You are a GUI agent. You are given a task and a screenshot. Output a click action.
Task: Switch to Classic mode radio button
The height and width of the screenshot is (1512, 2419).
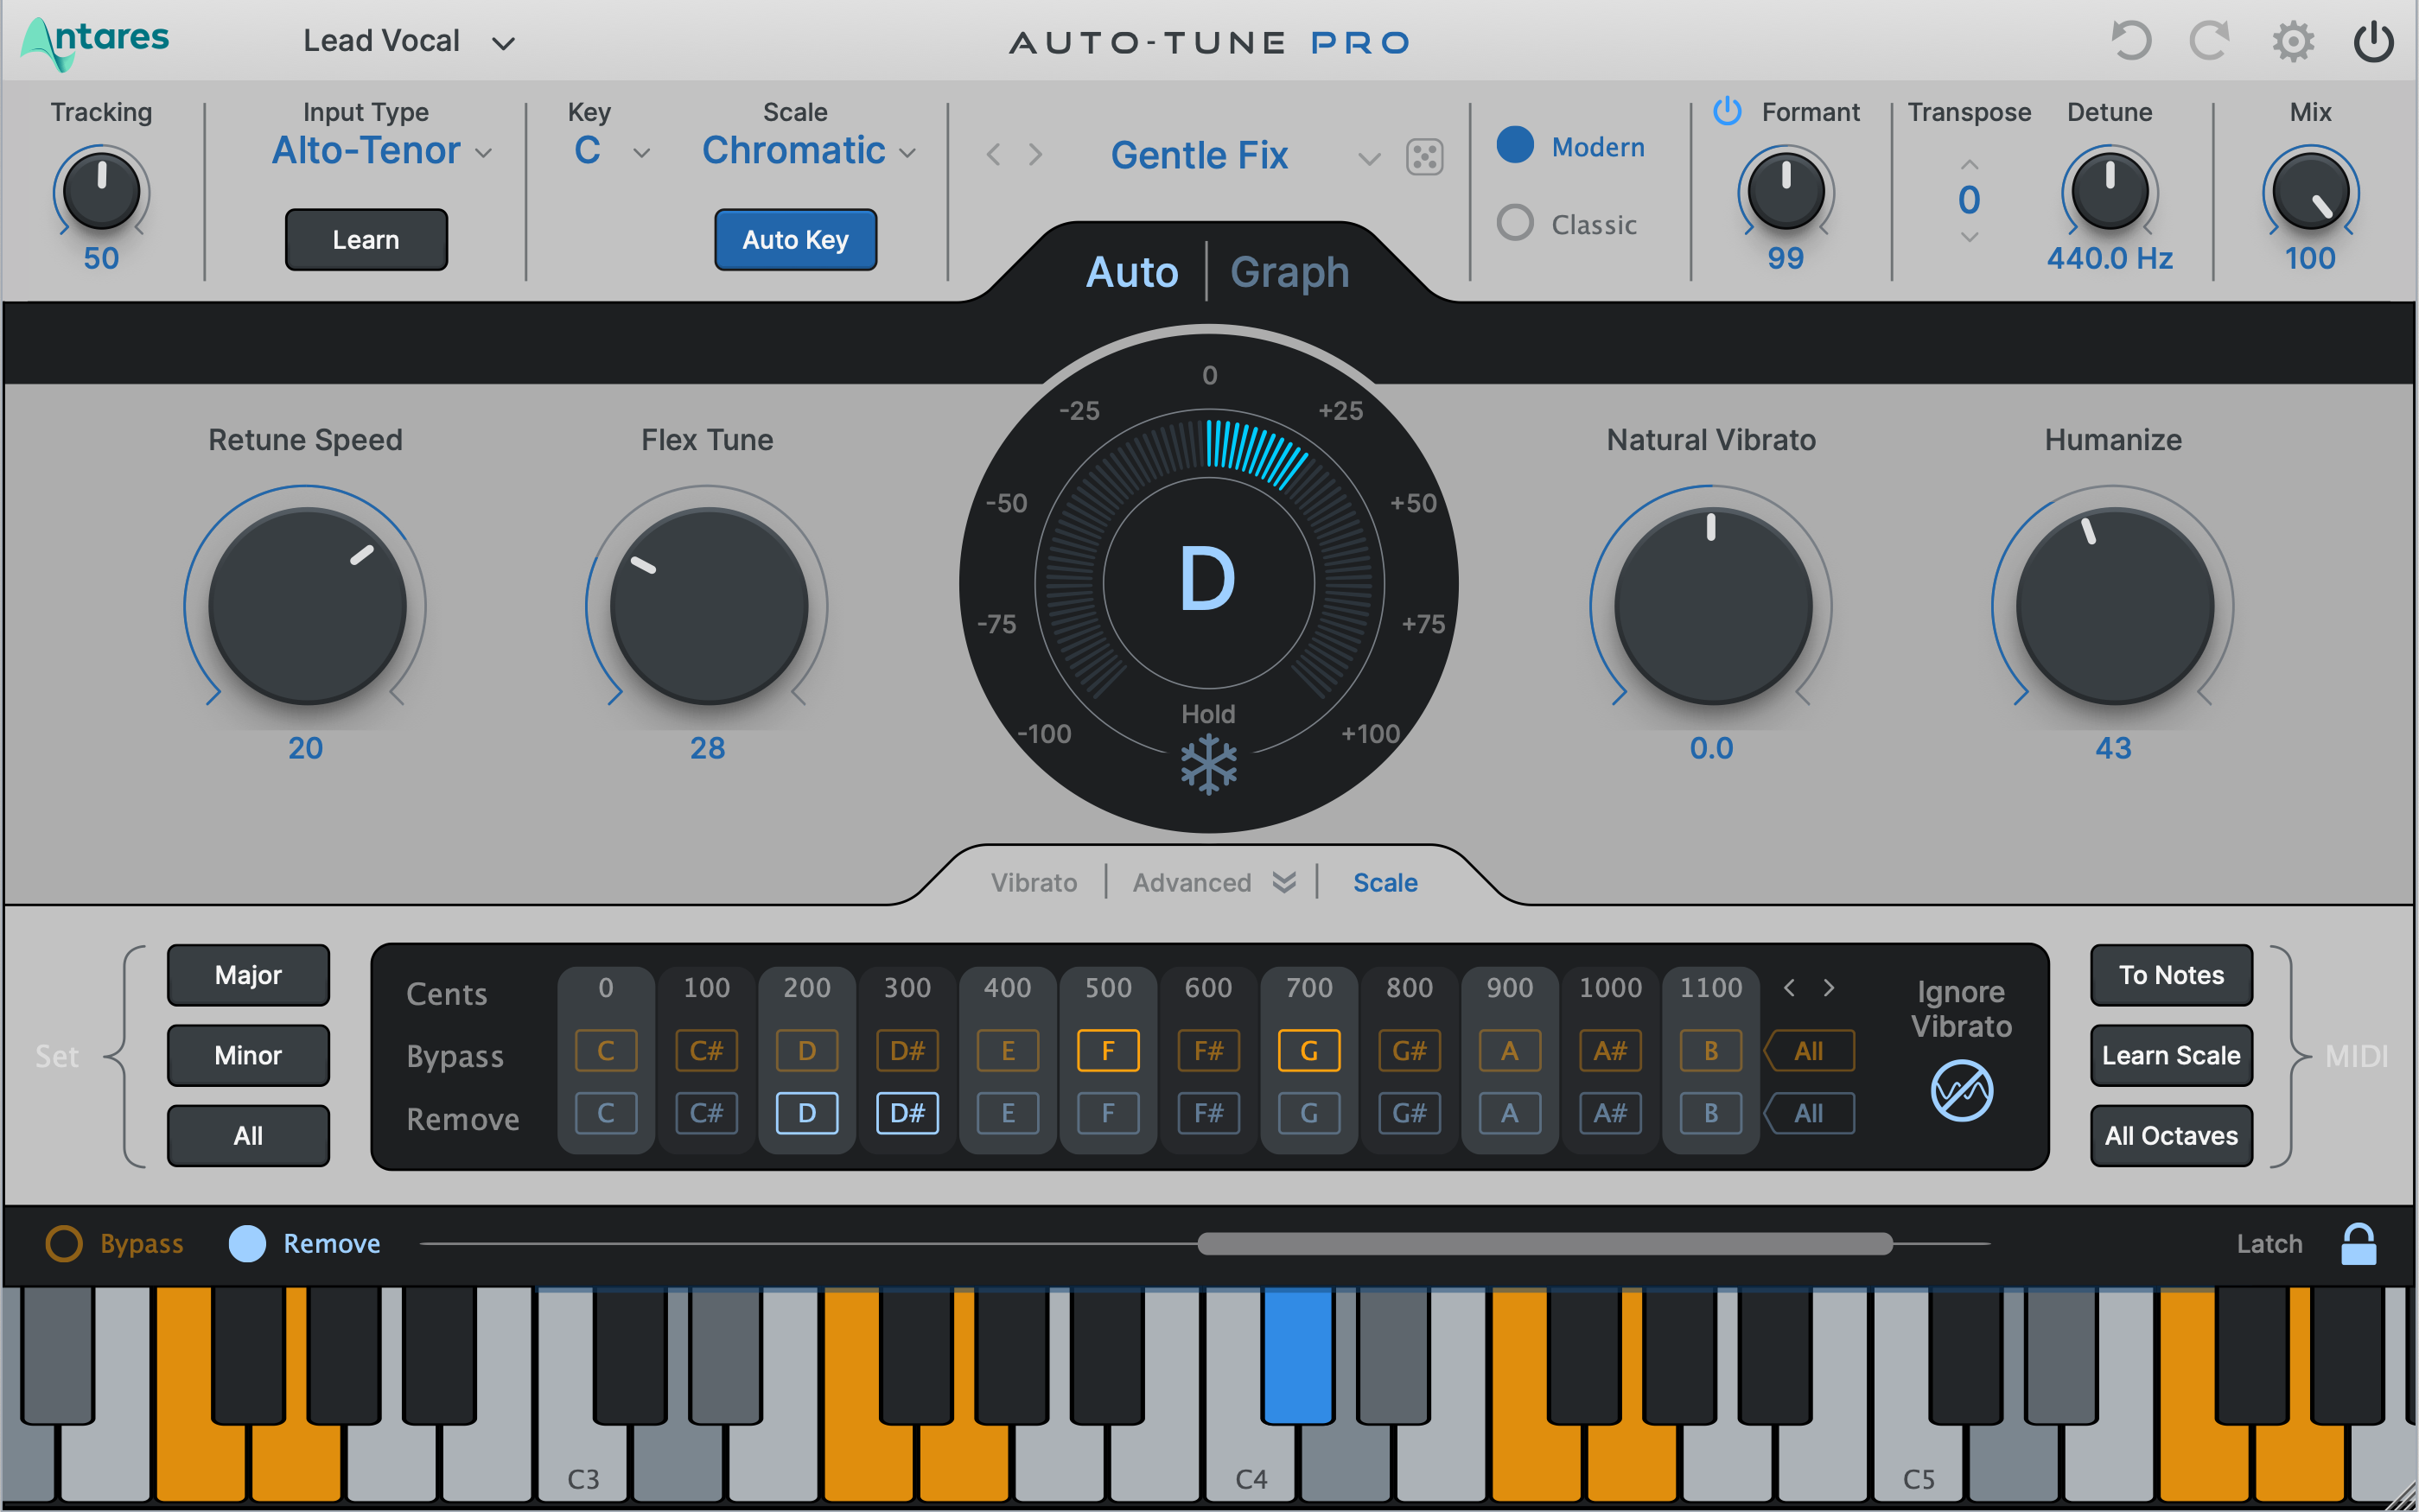coord(1513,221)
